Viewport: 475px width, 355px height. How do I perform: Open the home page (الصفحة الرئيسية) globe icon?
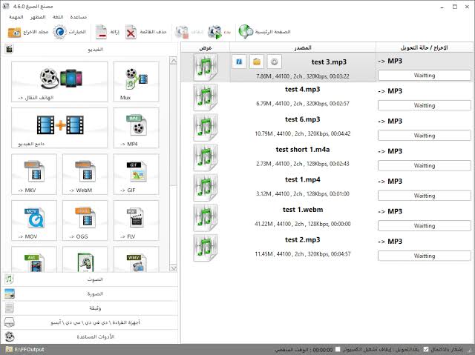point(246,32)
